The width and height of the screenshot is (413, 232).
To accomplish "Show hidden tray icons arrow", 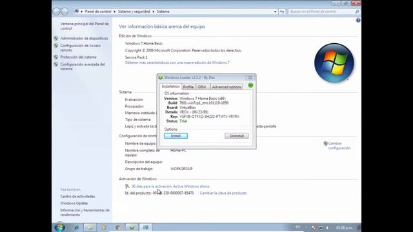I will click(306, 227).
